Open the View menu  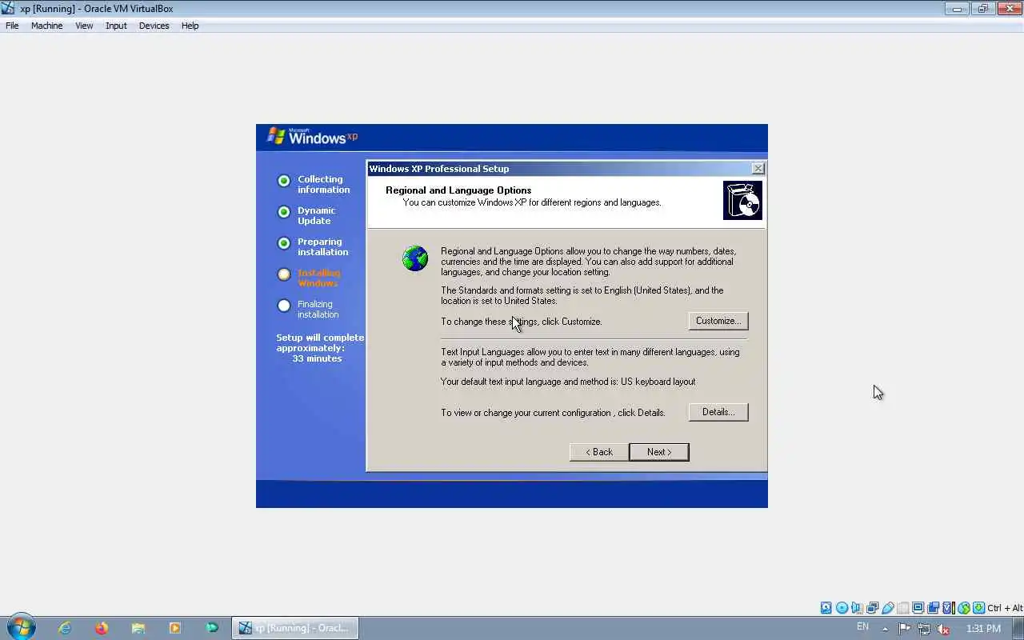tap(84, 26)
